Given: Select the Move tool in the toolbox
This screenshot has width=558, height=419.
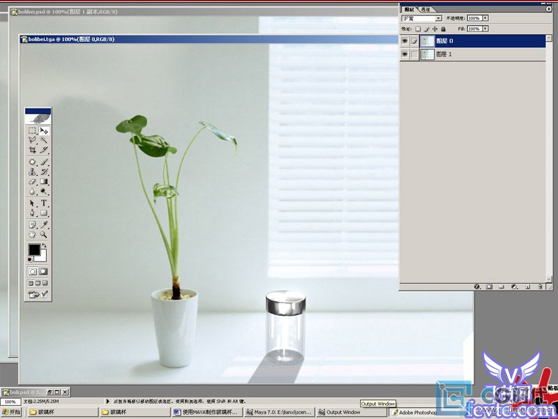Looking at the screenshot, I should [44, 131].
